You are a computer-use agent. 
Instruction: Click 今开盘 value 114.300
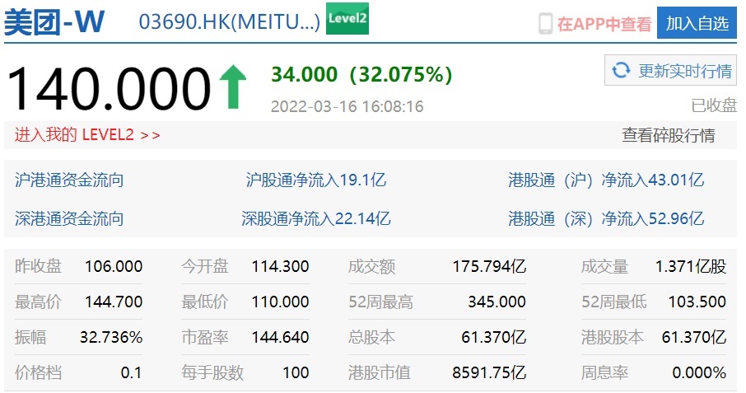(x=280, y=266)
